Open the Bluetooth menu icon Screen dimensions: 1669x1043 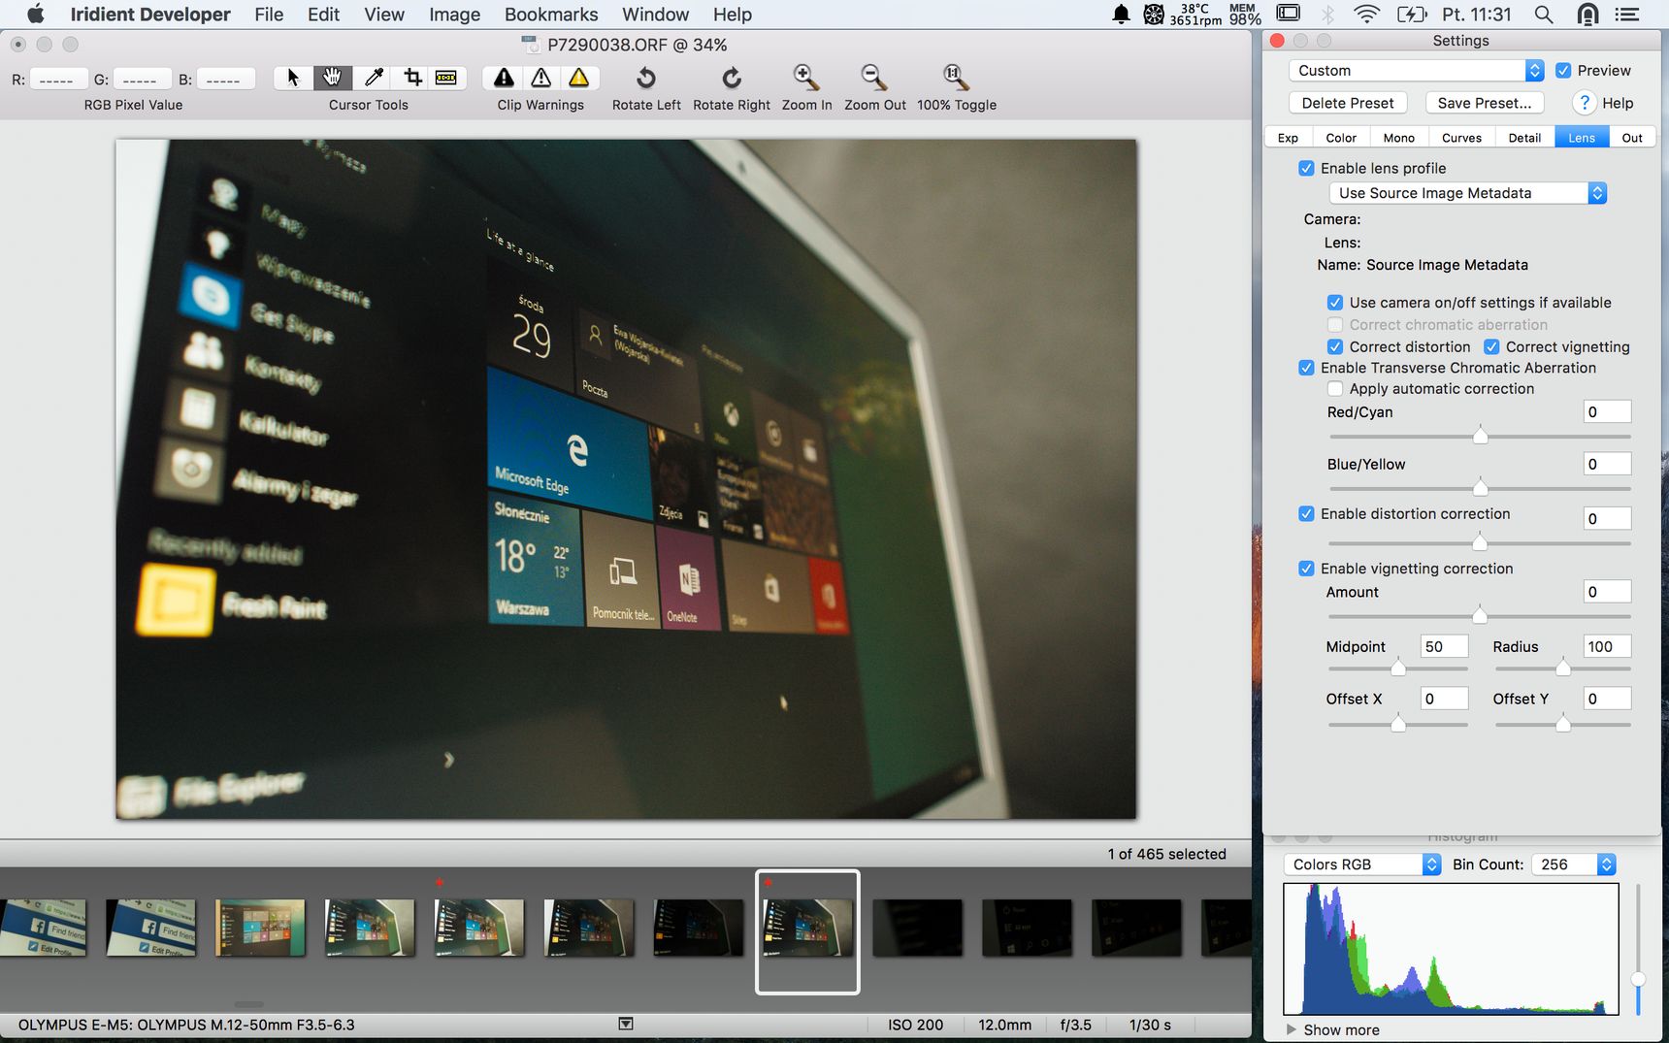point(1328,14)
